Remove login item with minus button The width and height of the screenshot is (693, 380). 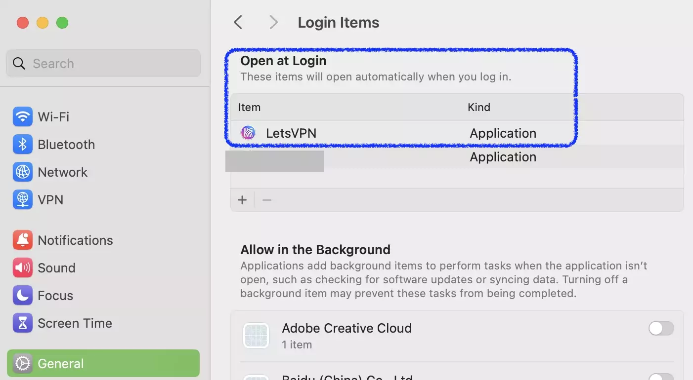coord(267,200)
